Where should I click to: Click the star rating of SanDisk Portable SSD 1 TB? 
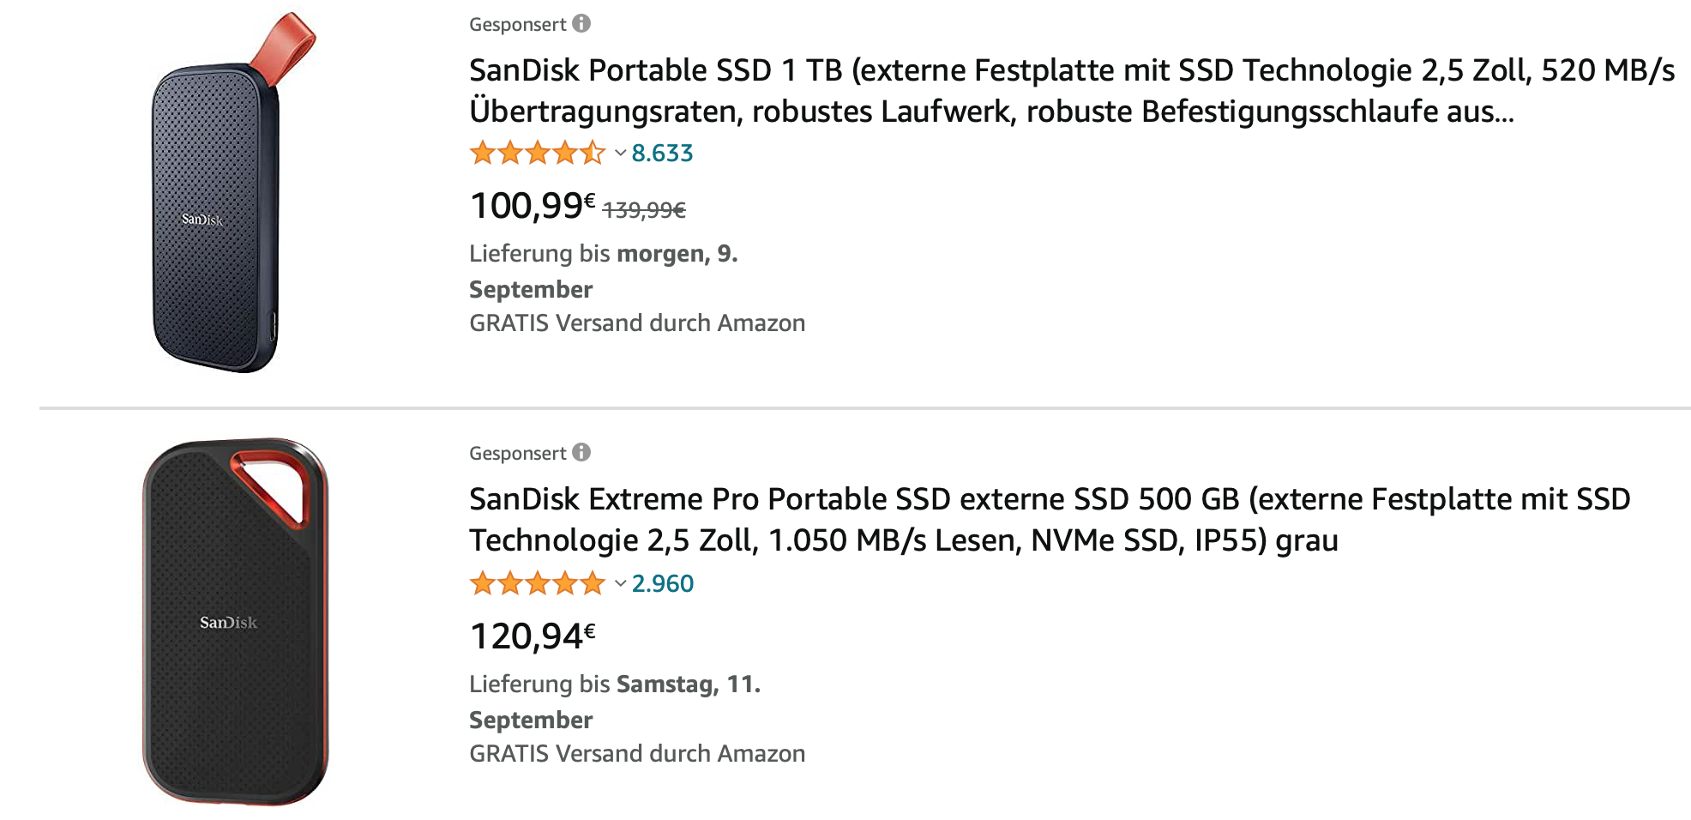click(x=537, y=154)
